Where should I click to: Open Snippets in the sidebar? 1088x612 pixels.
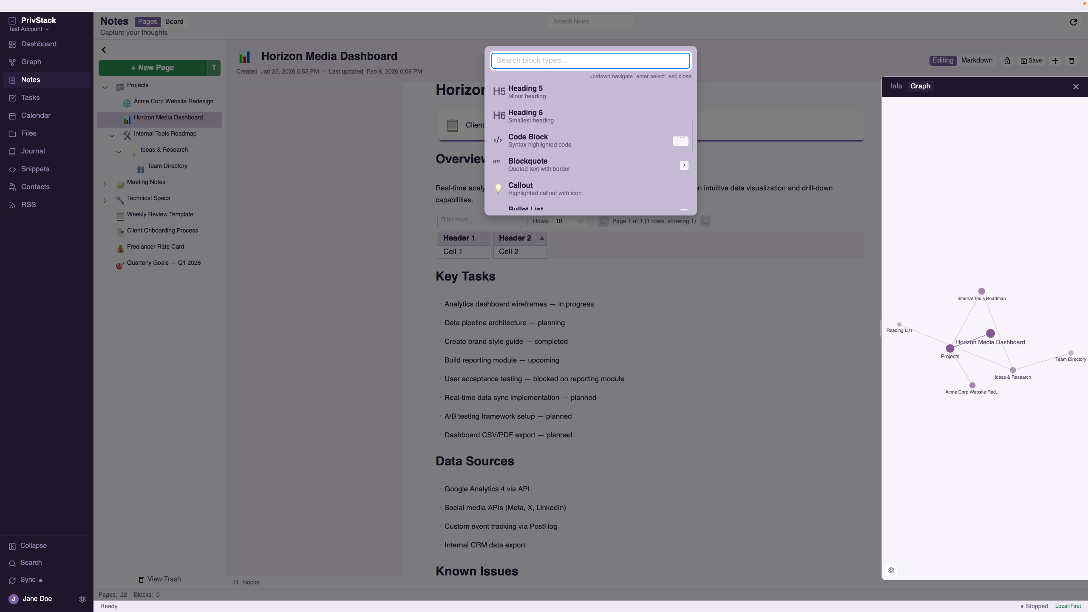[x=35, y=169]
